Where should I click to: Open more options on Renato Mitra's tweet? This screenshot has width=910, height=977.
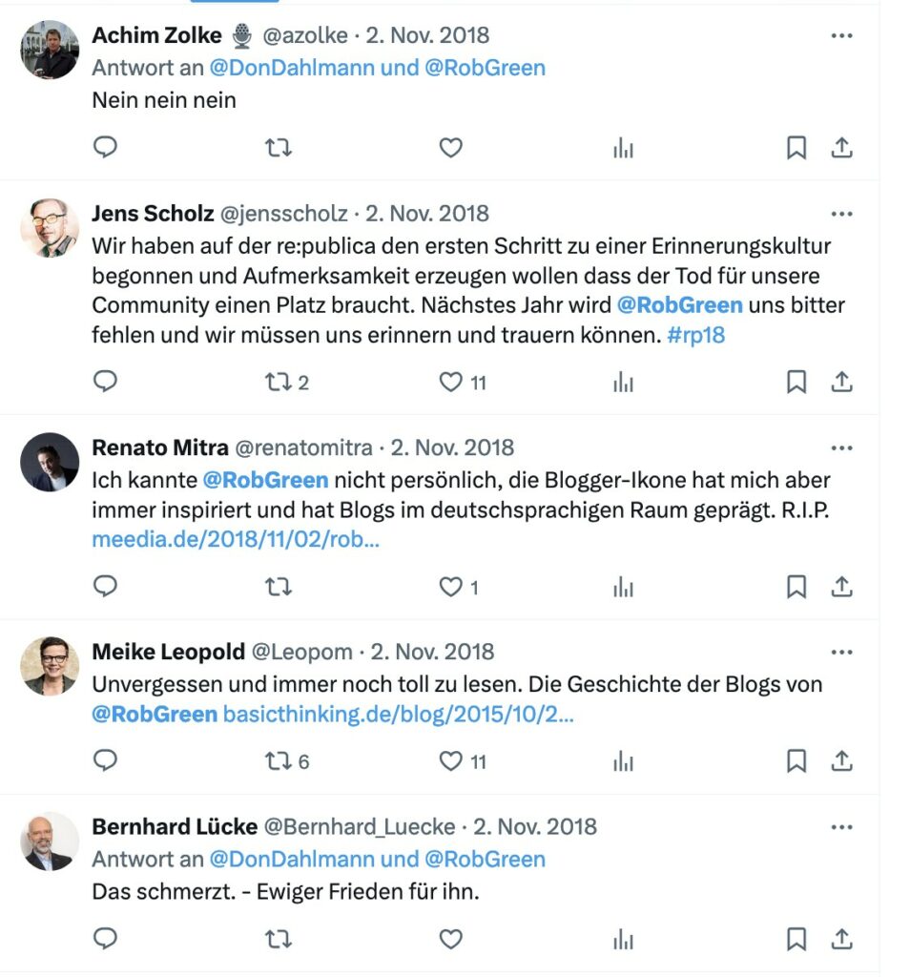pos(841,448)
